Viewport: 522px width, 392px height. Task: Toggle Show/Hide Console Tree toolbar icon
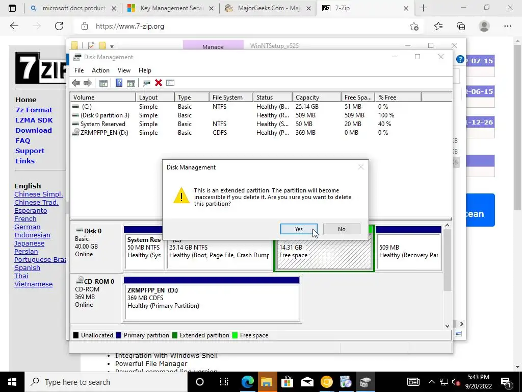coord(103,83)
